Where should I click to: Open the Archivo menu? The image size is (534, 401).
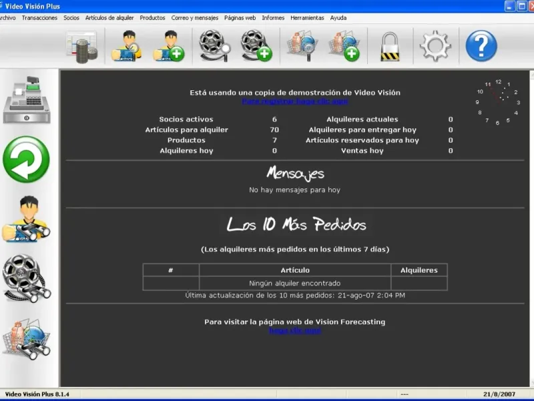coord(7,18)
